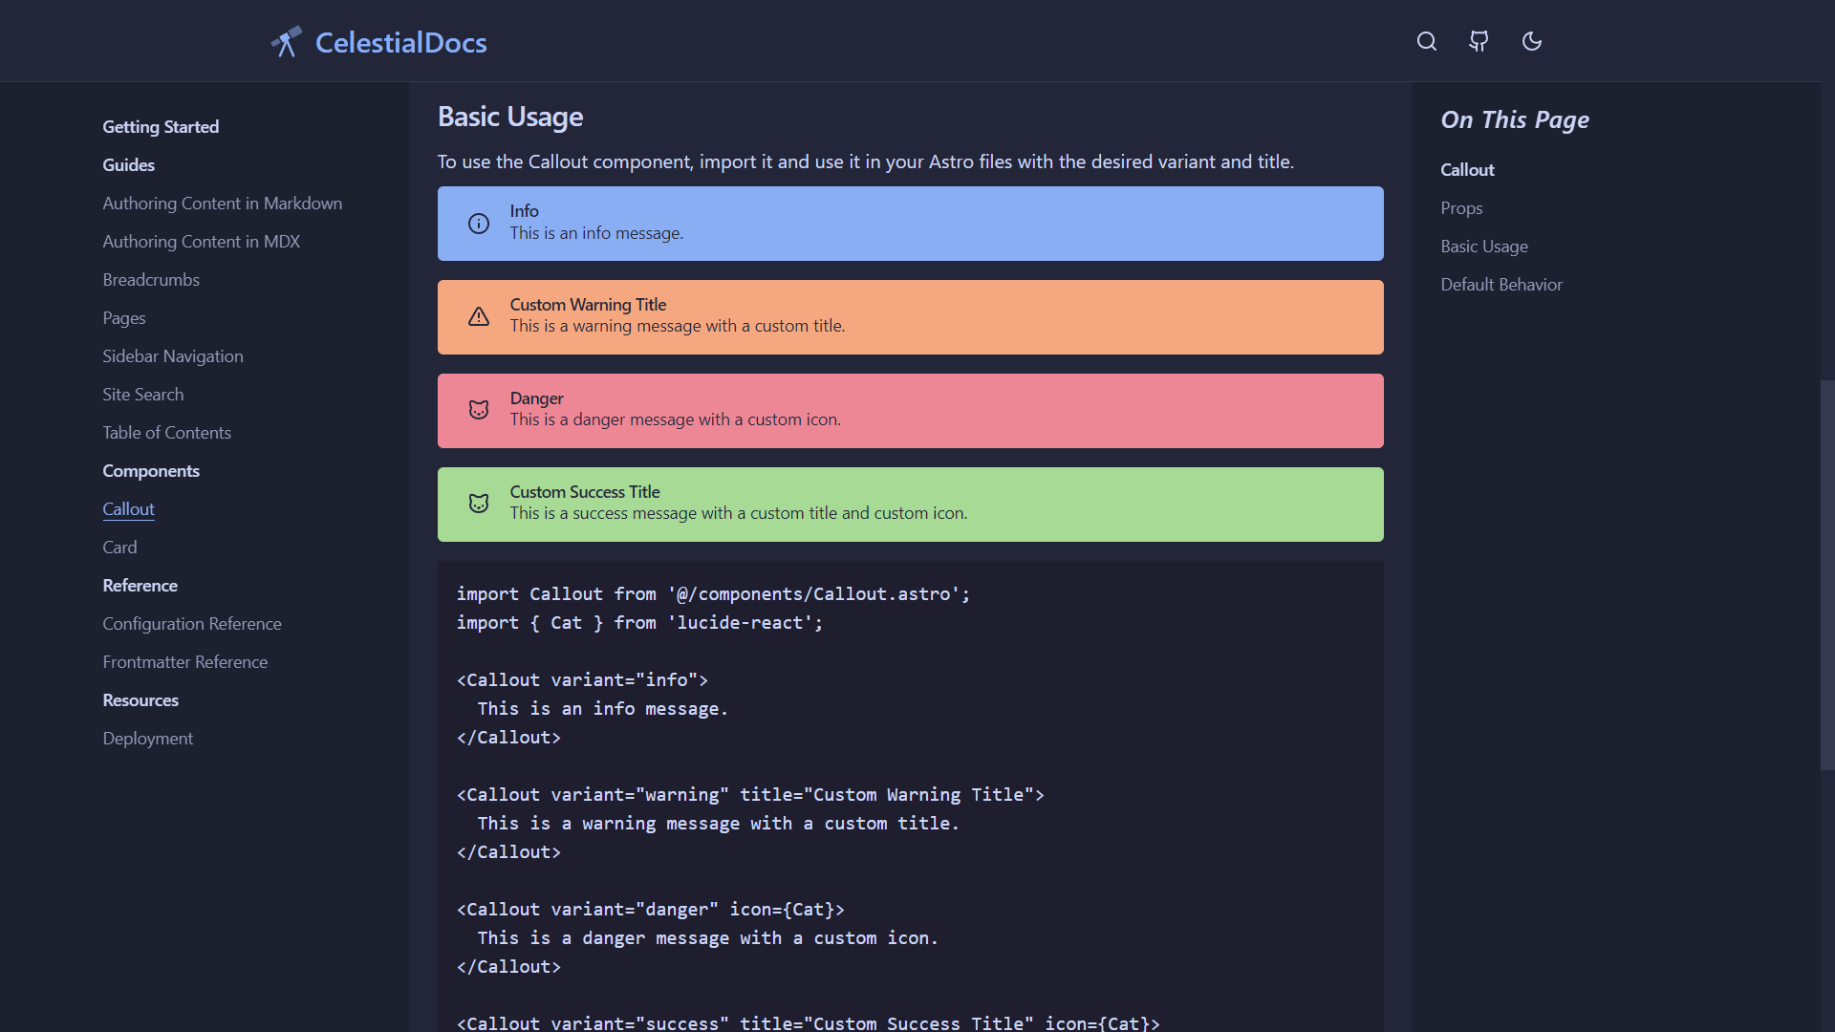Click the telescope logo icon
The image size is (1835, 1032).
pos(286,42)
